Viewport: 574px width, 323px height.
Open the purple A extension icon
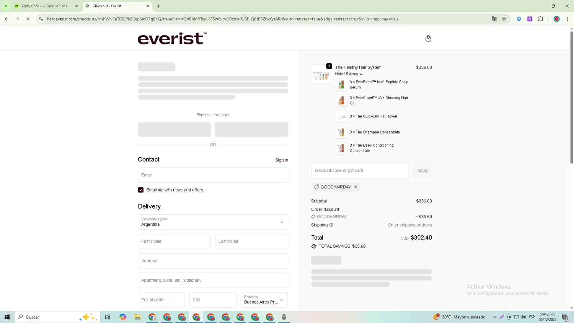coord(530,19)
